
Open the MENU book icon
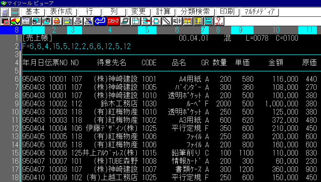pyautogui.click(x=188, y=21)
